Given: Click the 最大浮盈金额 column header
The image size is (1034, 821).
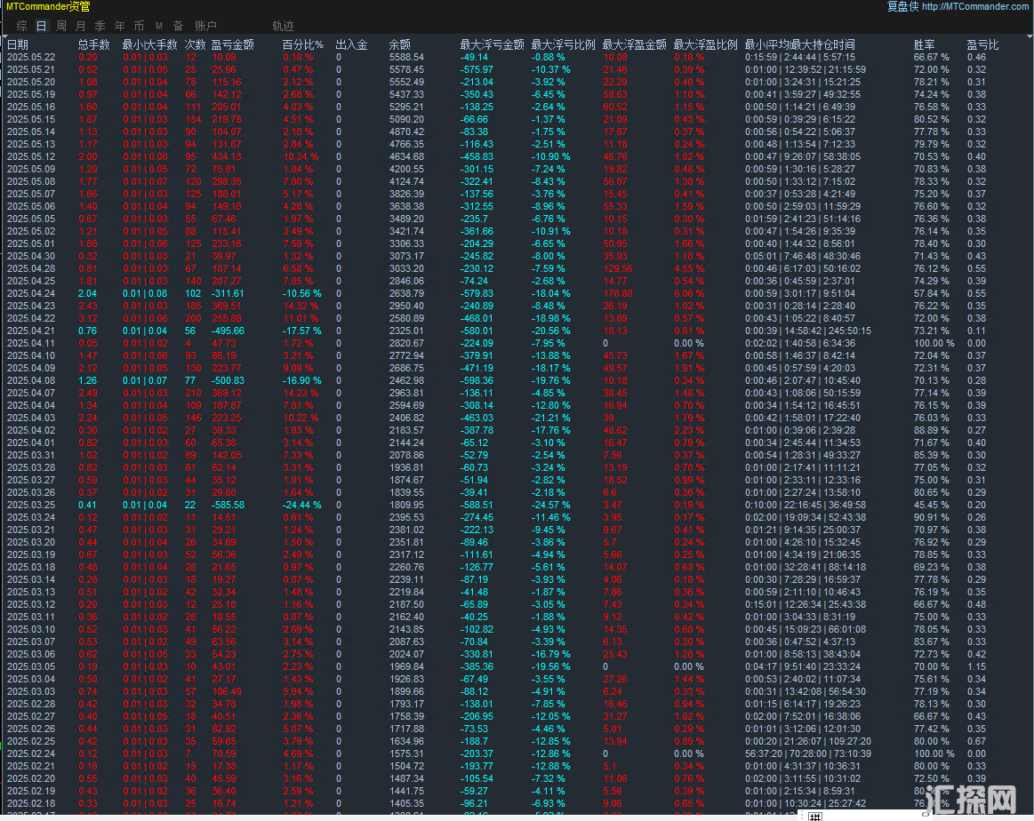Looking at the screenshot, I should coord(635,44).
